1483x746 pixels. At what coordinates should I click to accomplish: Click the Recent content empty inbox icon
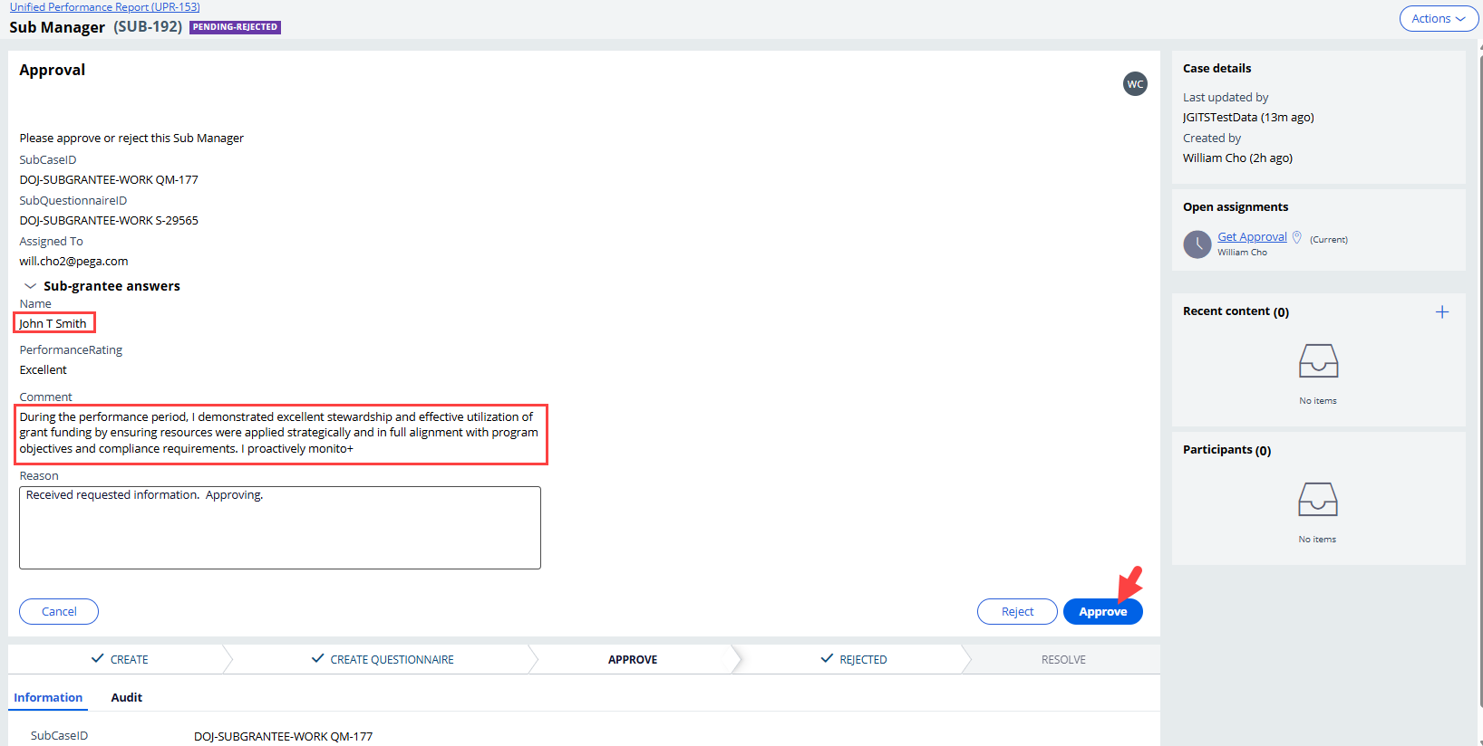pos(1318,360)
